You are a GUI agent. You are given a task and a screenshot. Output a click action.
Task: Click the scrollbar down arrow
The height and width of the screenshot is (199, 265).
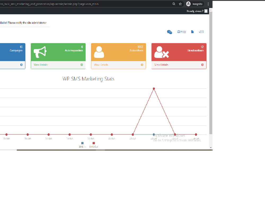tap(211, 148)
